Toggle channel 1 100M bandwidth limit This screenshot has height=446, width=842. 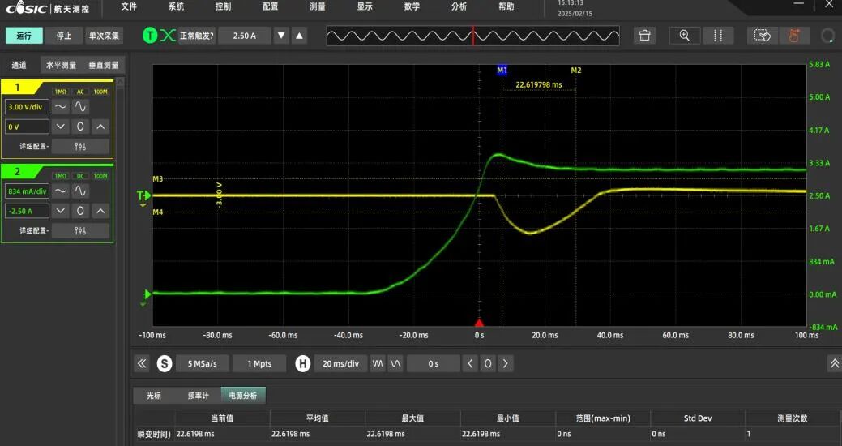point(100,92)
